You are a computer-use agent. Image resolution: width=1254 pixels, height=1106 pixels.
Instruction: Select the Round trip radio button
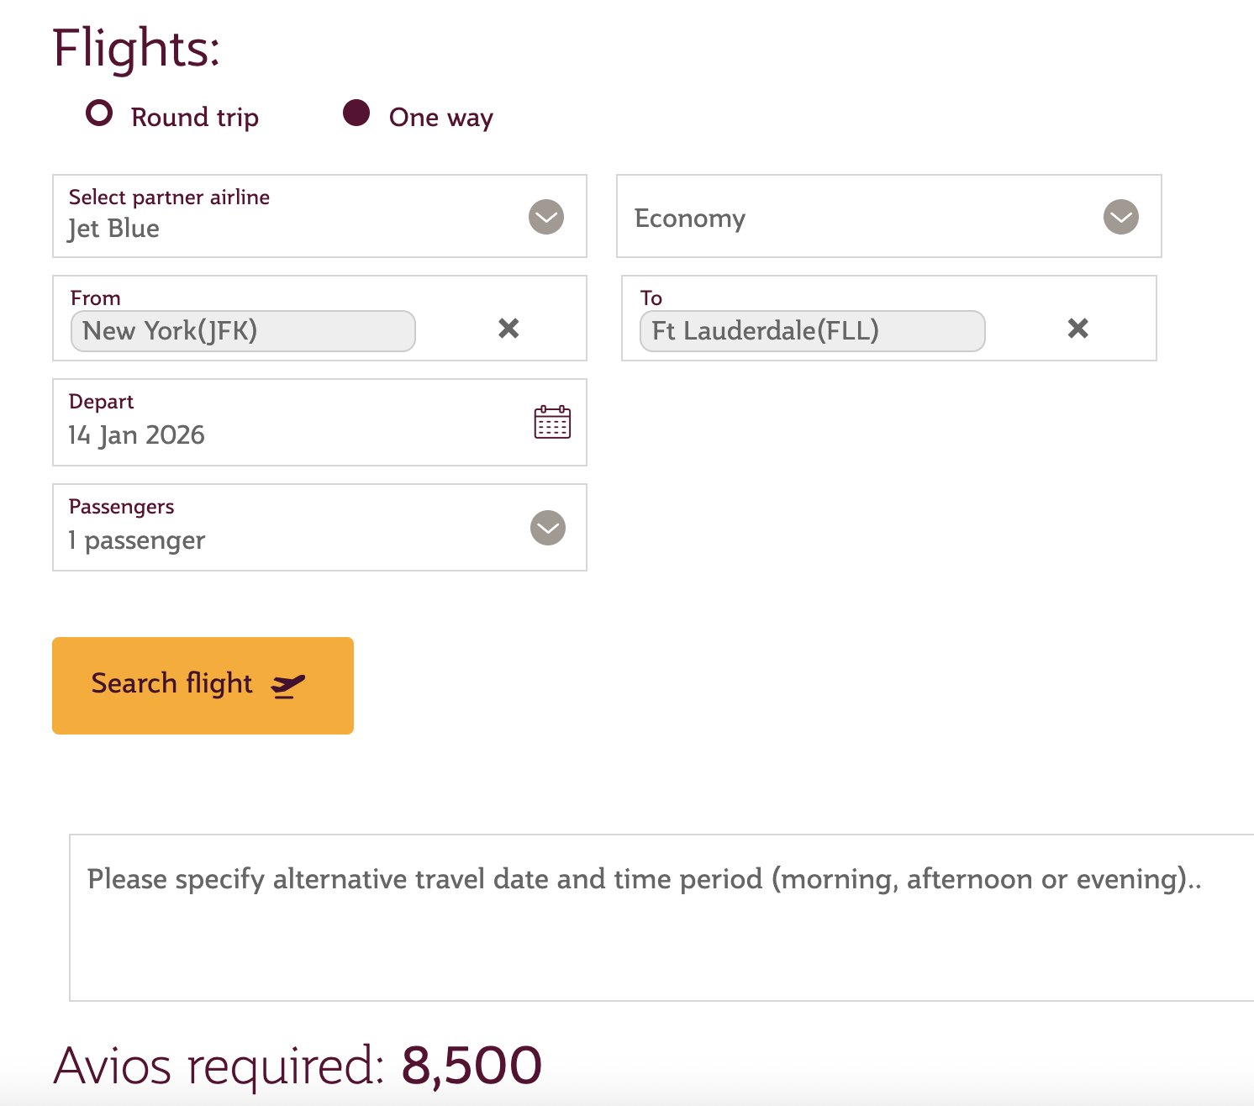(x=99, y=113)
